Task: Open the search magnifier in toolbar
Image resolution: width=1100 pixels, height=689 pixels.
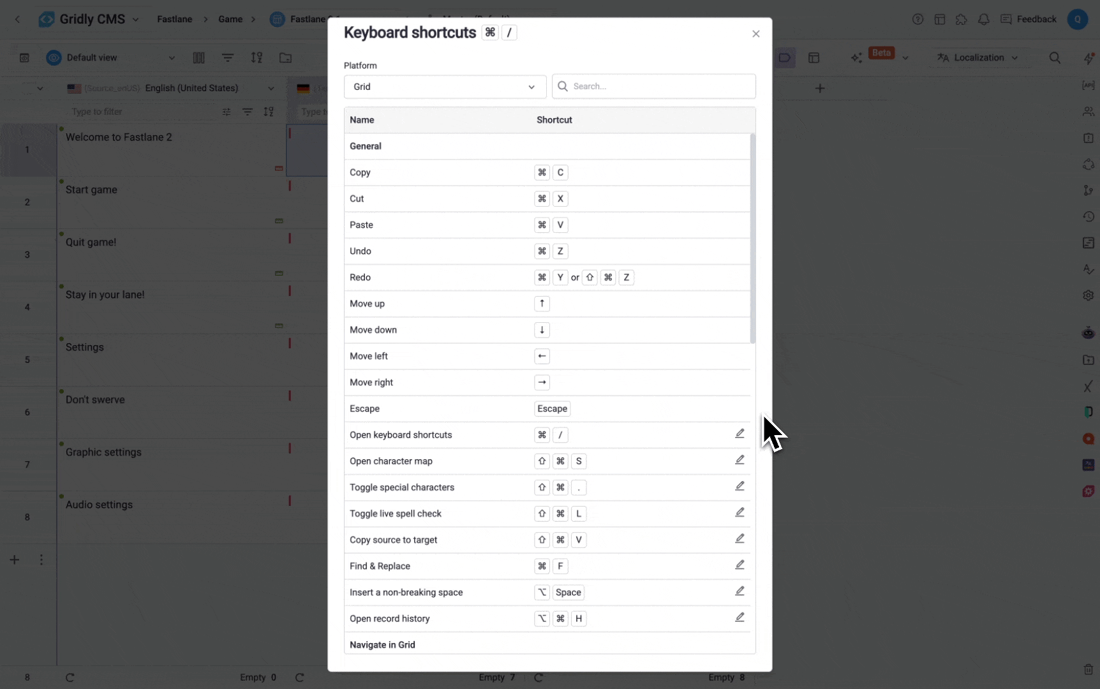Action: tap(1055, 58)
